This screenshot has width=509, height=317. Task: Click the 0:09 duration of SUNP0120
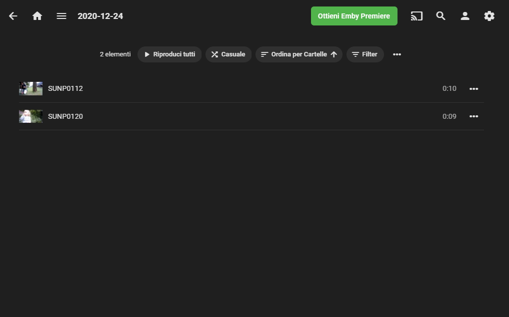pyautogui.click(x=449, y=116)
